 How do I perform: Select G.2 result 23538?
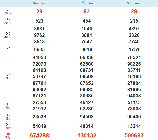click(x=39, y=117)
